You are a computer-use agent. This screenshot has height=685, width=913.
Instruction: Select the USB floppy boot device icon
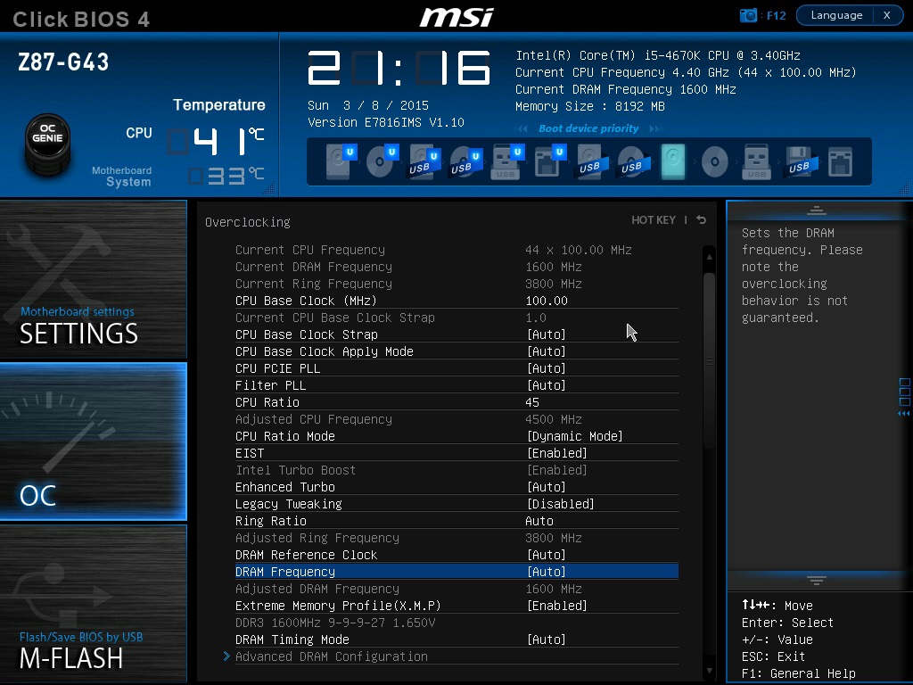[801, 161]
